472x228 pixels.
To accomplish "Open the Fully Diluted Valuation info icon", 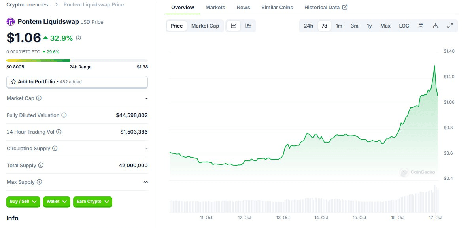I will tap(64, 115).
